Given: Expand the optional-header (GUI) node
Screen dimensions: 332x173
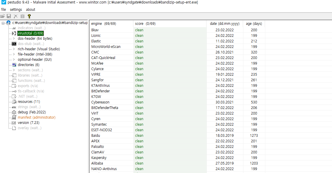Looking at the screenshot, I should 14,60.
